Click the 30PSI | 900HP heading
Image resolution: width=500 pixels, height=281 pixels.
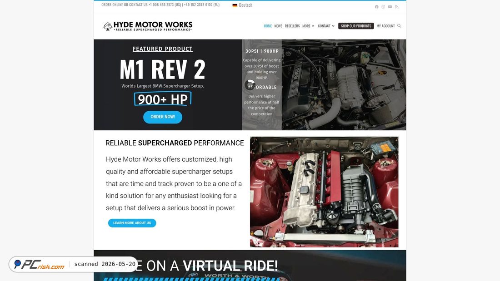point(262,51)
